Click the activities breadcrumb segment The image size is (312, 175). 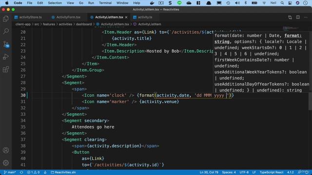coord(65,24)
